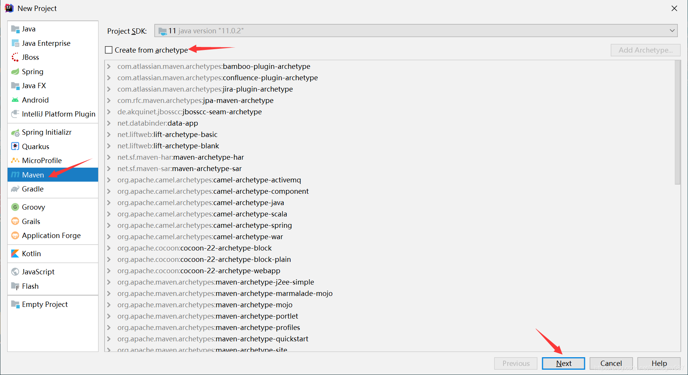Select Kotlin project type
This screenshot has height=375, width=688.
pos(53,254)
